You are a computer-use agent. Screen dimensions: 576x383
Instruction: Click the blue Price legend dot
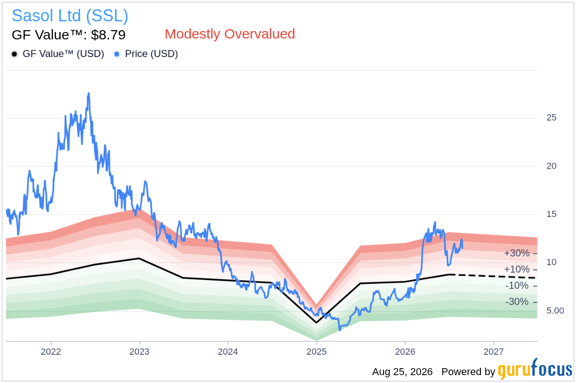point(117,54)
